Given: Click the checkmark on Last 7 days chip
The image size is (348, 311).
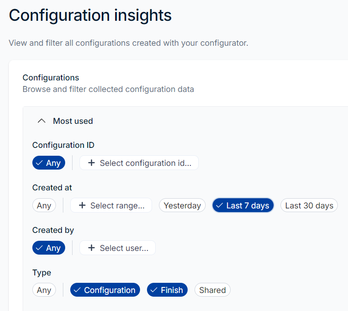Looking at the screenshot, I should tap(220, 206).
